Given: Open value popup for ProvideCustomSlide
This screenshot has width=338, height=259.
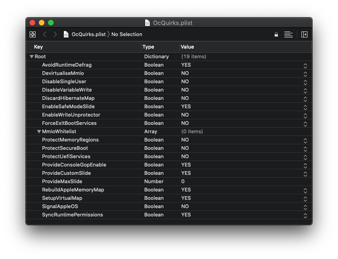Looking at the screenshot, I should 305,174.
